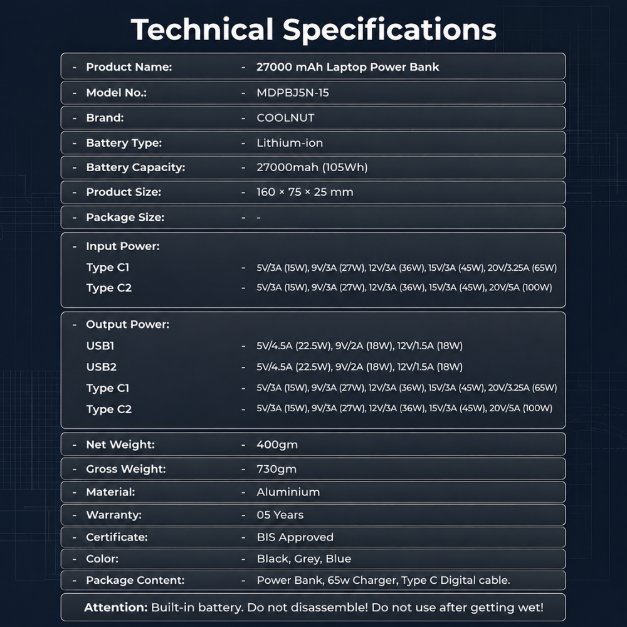Select the Gross Weight 730gm row
The height and width of the screenshot is (627, 627).
[313, 468]
